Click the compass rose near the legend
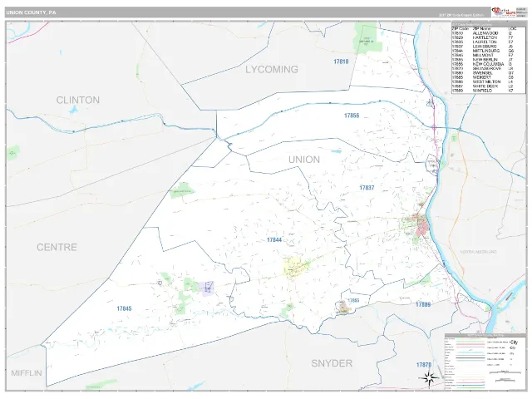Viewport: 532px width, 399px height. 429,378
